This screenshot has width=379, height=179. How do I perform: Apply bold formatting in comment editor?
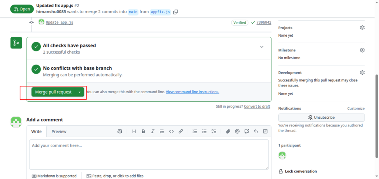pos(143,131)
